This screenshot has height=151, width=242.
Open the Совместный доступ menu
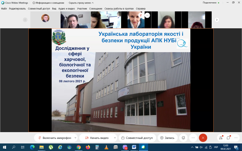(x=39, y=9)
